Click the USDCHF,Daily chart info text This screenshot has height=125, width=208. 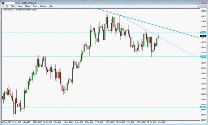pos(20,10)
